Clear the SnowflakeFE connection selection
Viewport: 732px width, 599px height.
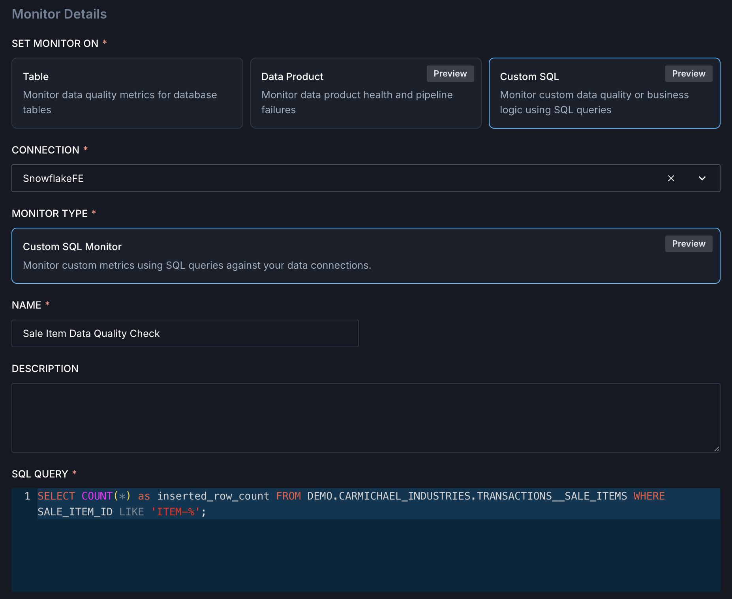[x=671, y=178]
